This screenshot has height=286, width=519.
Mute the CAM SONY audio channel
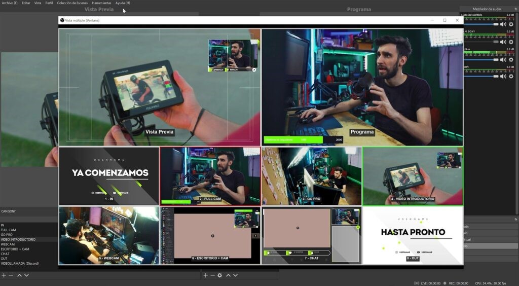coord(503,42)
